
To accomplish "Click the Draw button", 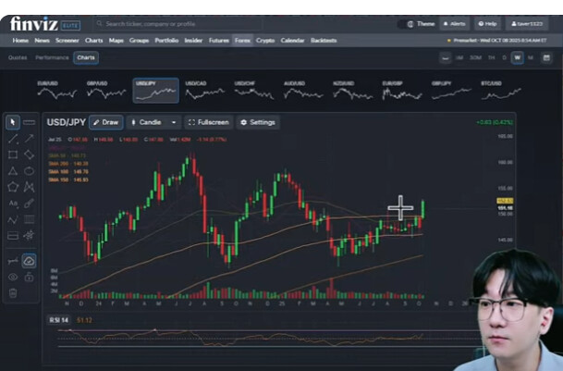I will [x=106, y=123].
